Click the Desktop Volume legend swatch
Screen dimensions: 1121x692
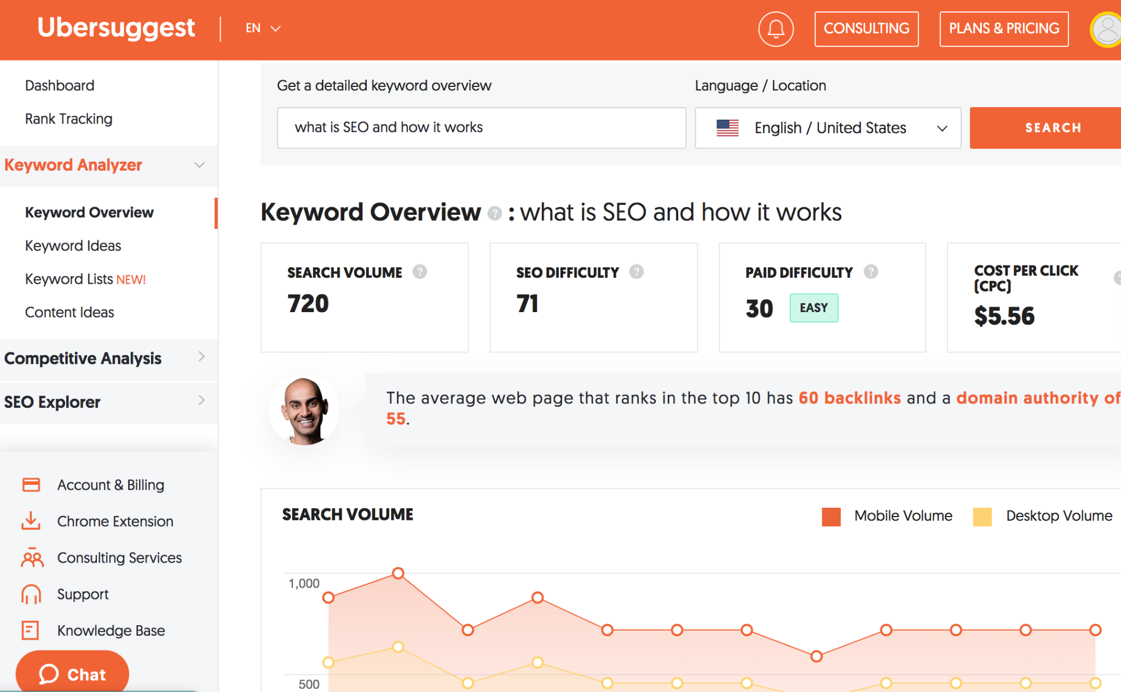point(982,517)
